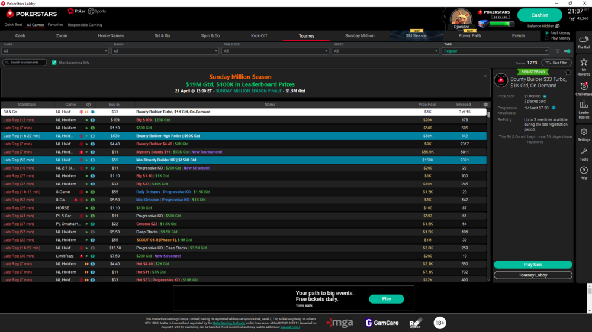Viewport: 592px width, 332px height.
Task: Switch to the Spin & Go tab
Action: [210, 36]
